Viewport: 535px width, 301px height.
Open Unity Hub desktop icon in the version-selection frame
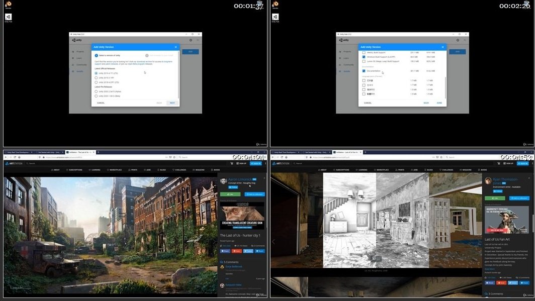click(8, 18)
